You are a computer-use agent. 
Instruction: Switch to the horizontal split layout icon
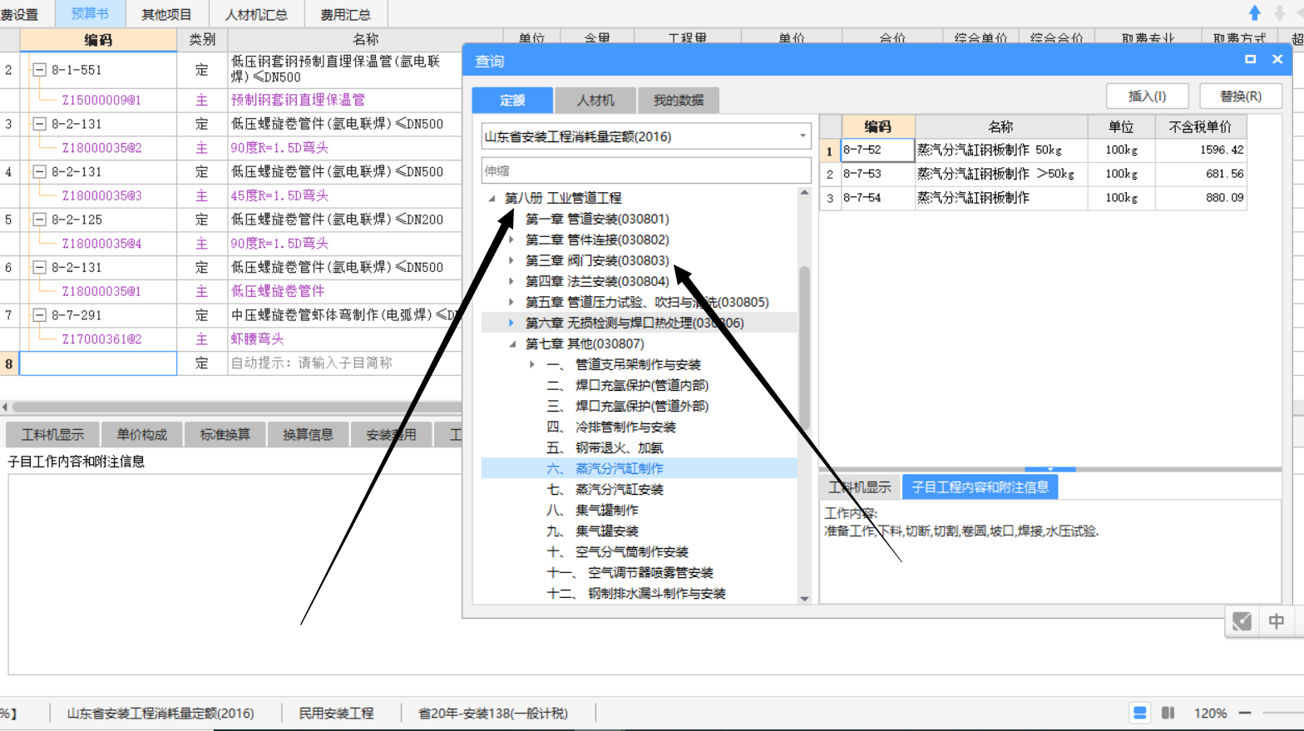tap(1140, 713)
